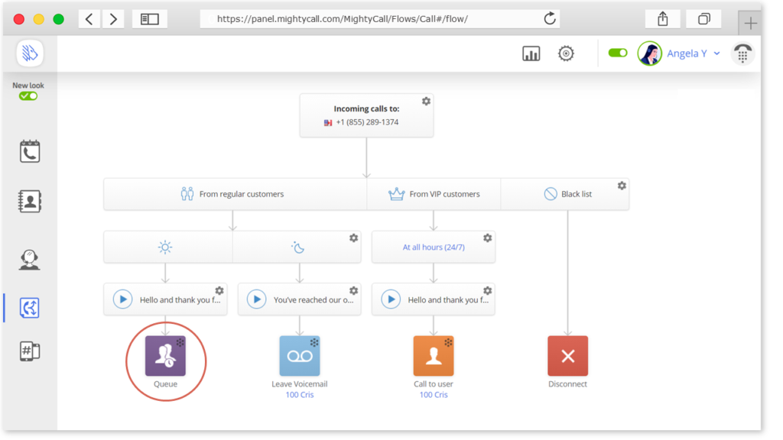This screenshot has width=783, height=440.
Task: Select the From VIP customers segment
Action: click(x=434, y=194)
